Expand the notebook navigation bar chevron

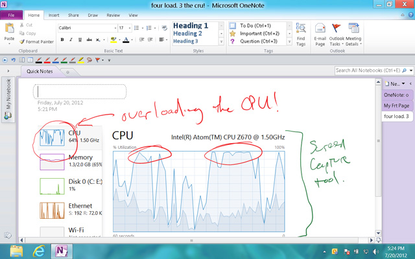pyautogui.click(x=8, y=71)
